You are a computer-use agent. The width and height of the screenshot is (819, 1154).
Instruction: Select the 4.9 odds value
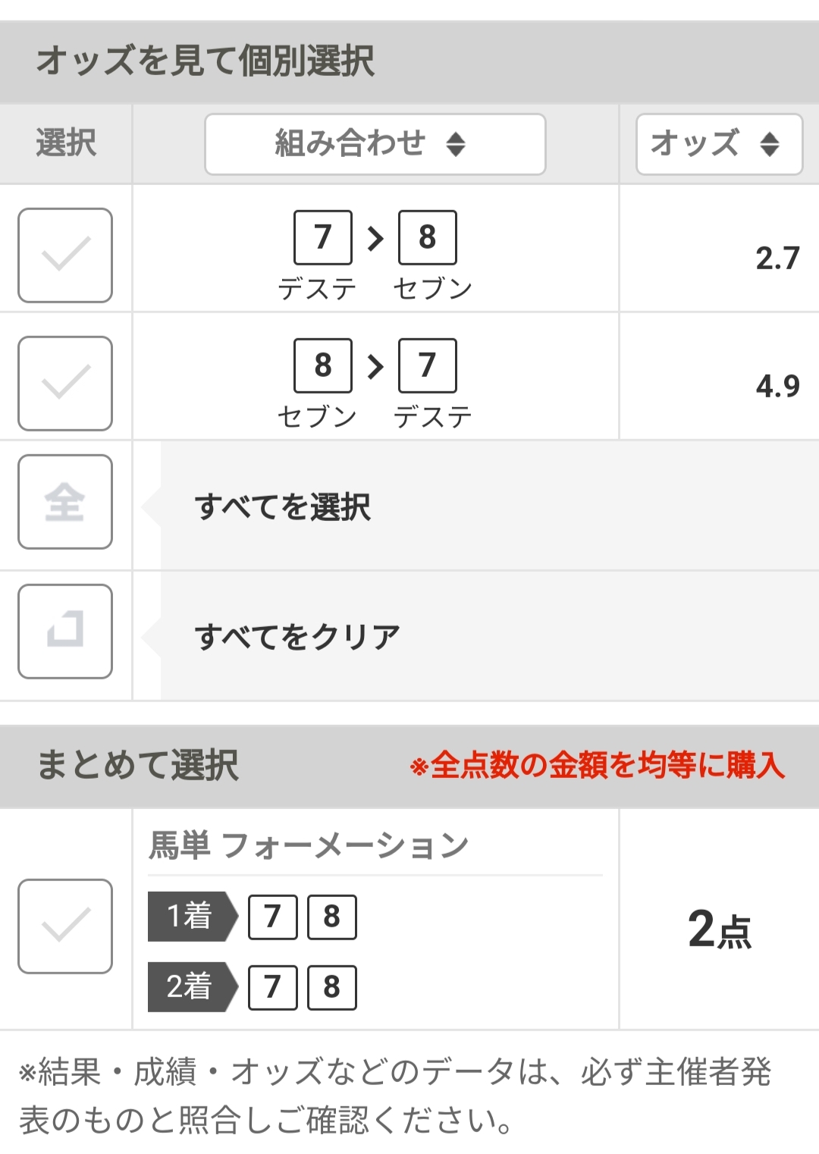pos(777,387)
